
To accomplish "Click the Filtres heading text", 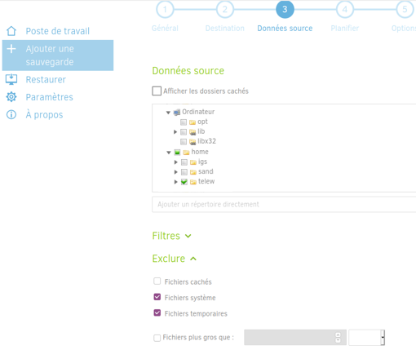I will point(166,236).
